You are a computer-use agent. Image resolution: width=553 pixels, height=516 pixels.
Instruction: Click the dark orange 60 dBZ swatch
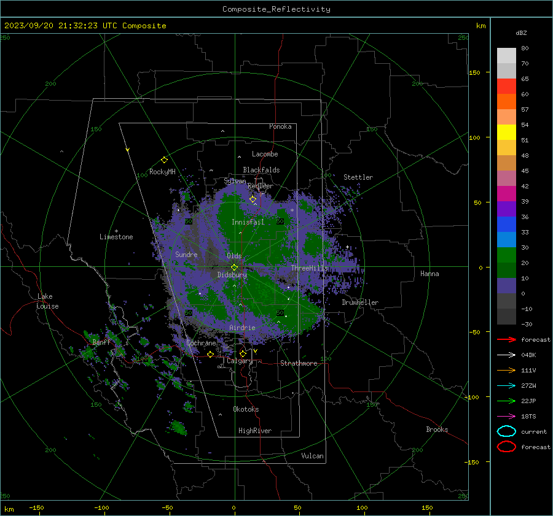coord(506,102)
